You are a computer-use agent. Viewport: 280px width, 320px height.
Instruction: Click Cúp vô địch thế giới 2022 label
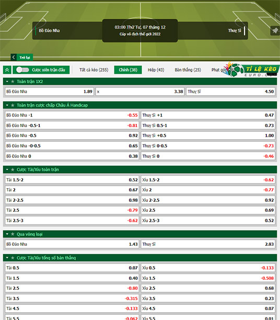pyautogui.click(x=140, y=34)
